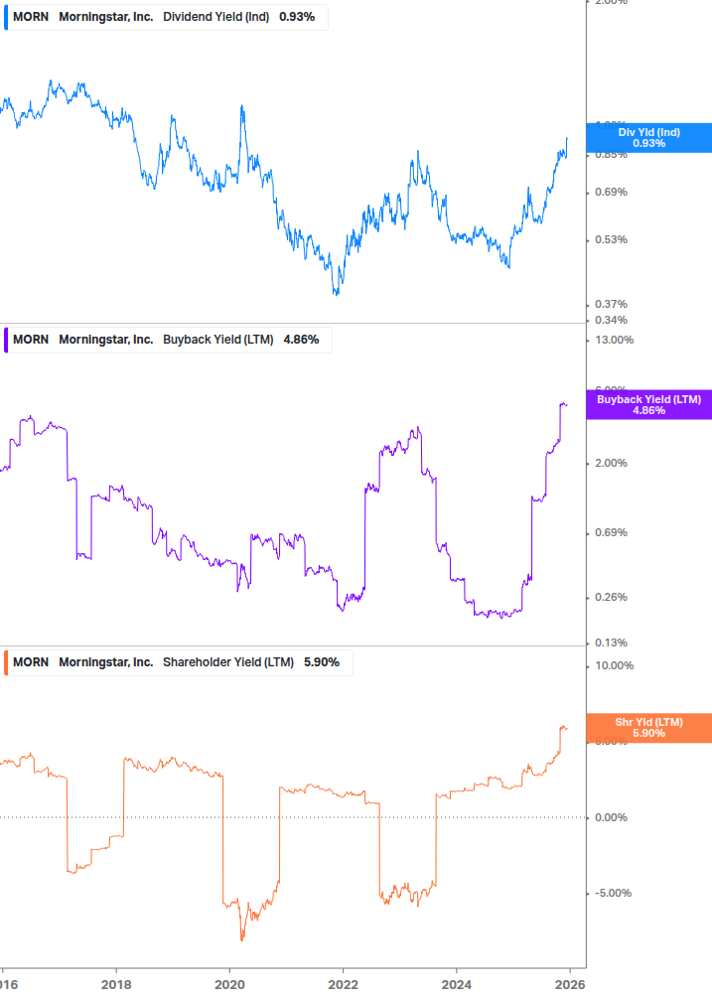Click the 0.93% value in the Dividend Yield legend

[x=297, y=17]
